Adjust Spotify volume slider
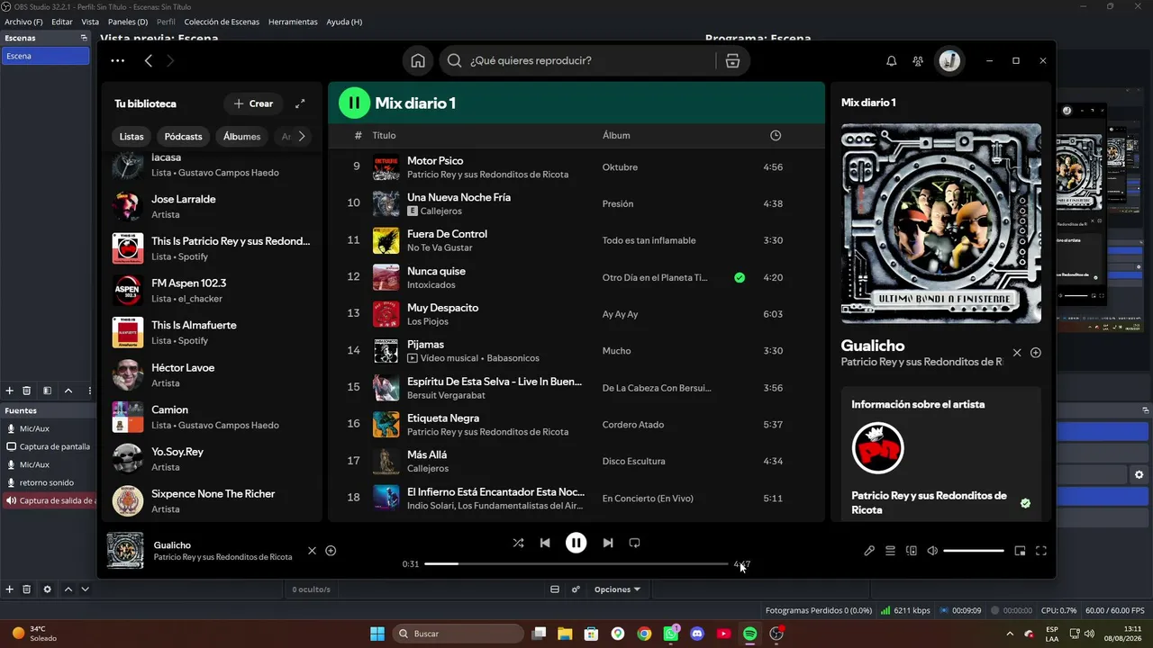The width and height of the screenshot is (1153, 648). pyautogui.click(x=974, y=551)
